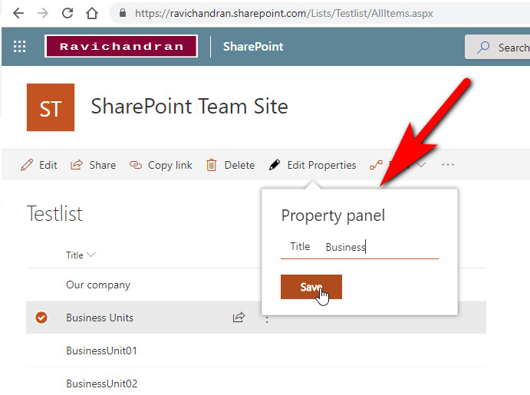
Task: Uncheck the Business Units row selection
Action: point(41,318)
